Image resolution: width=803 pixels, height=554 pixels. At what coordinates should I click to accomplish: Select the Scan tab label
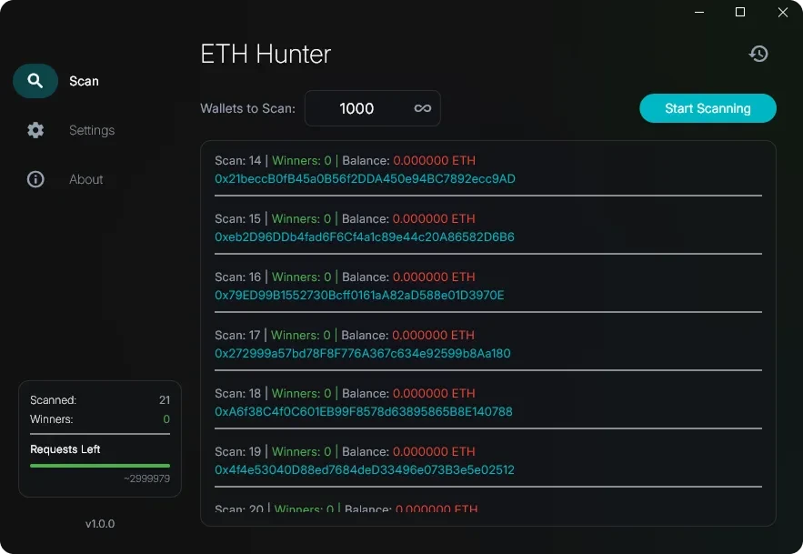click(x=84, y=81)
